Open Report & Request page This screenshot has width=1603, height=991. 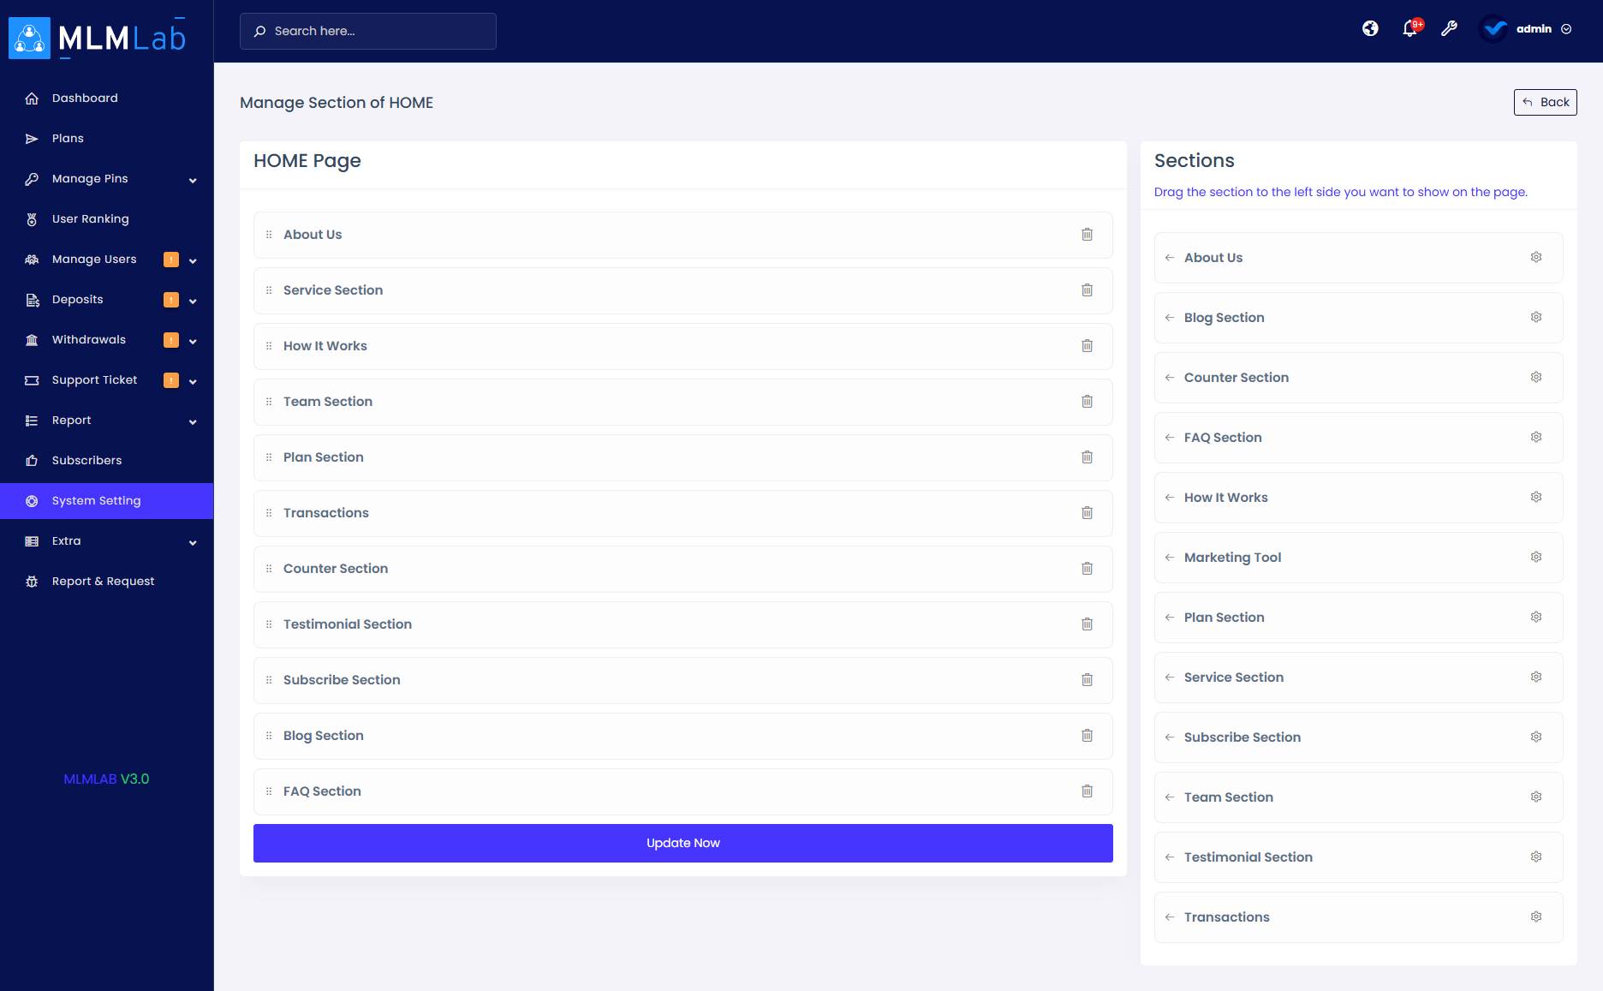click(103, 581)
